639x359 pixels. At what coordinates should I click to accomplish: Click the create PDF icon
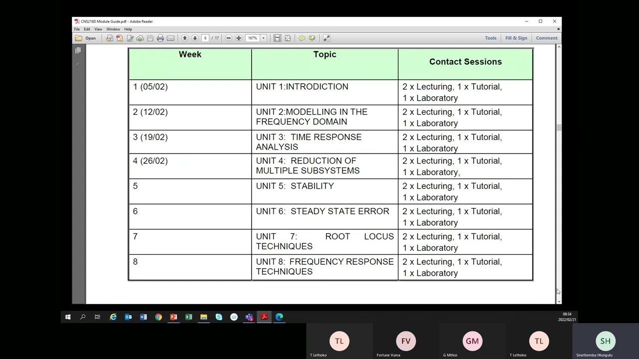[x=119, y=38]
